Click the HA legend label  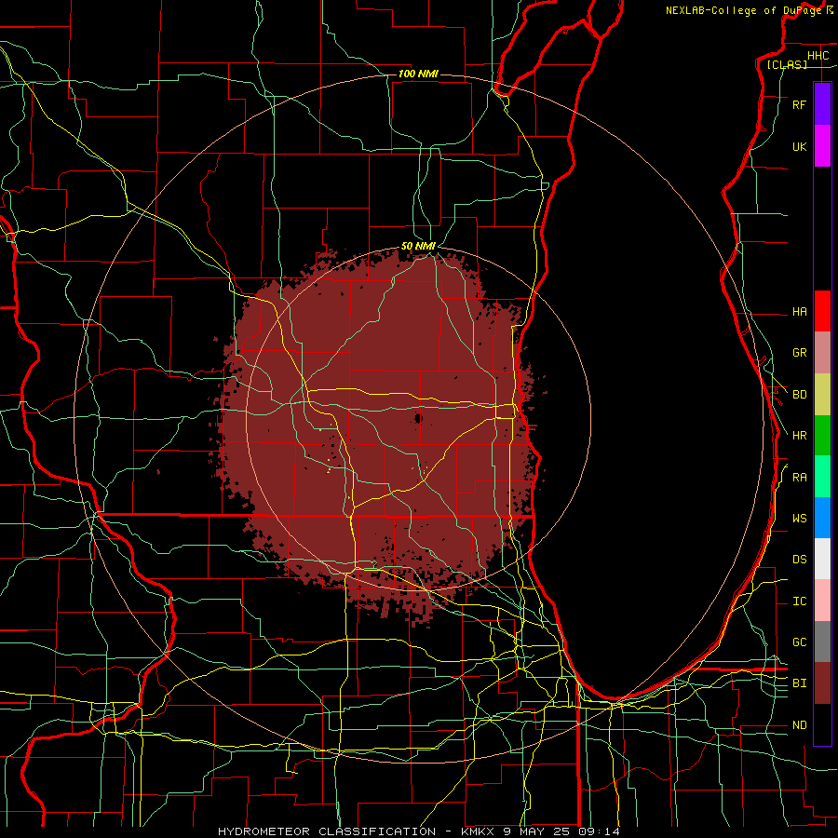click(x=799, y=312)
